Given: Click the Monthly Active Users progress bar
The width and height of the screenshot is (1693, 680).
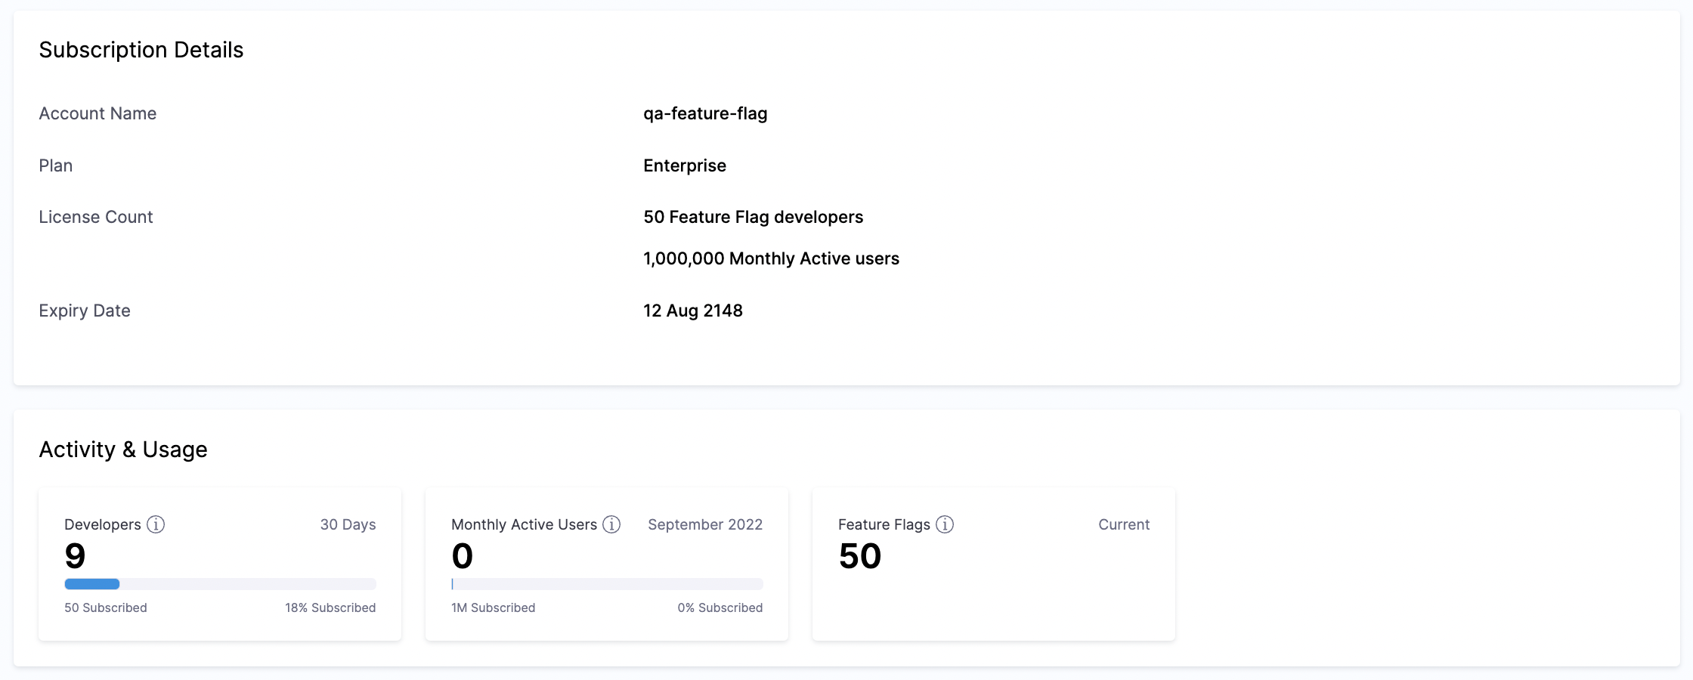Looking at the screenshot, I should click(x=607, y=584).
